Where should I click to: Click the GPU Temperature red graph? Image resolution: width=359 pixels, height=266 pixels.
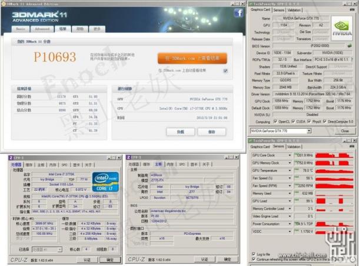pyautogui.click(x=334, y=171)
